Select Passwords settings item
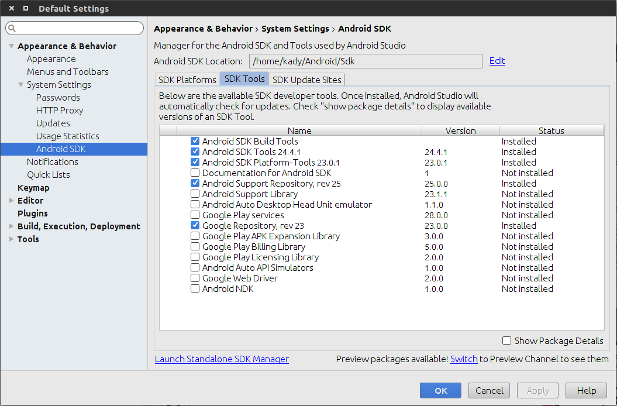This screenshot has width=617, height=406. [58, 97]
